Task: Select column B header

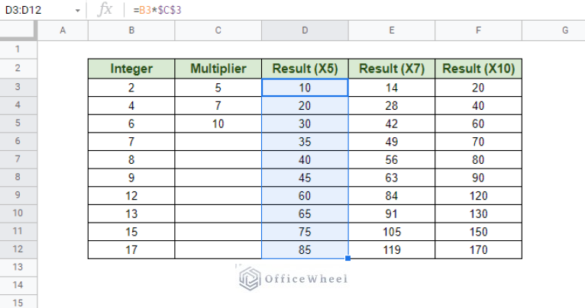Action: pyautogui.click(x=131, y=30)
